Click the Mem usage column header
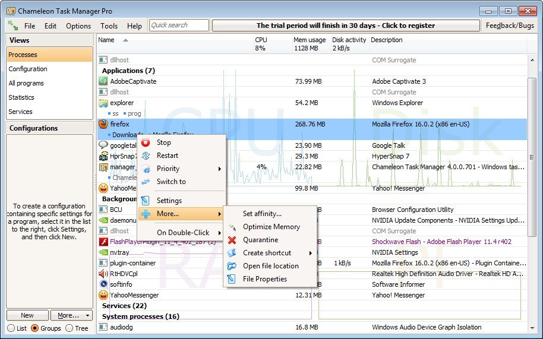Viewport: 543px width, 339px height. (311, 44)
